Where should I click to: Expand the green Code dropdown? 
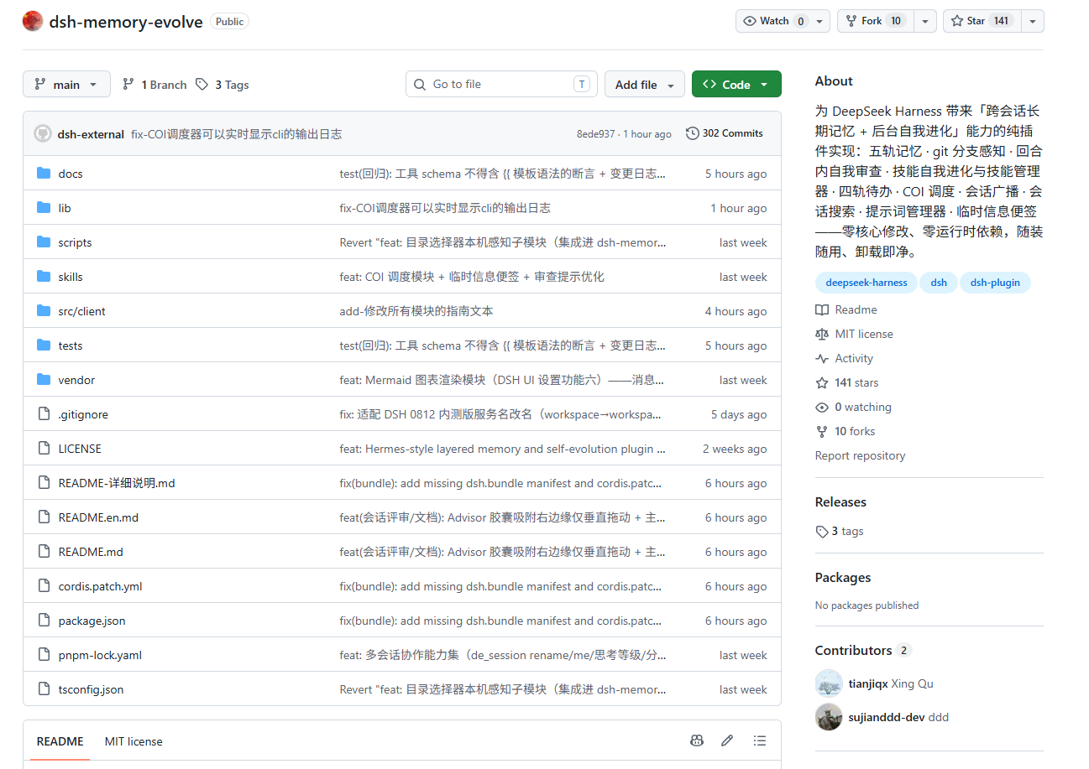[736, 85]
